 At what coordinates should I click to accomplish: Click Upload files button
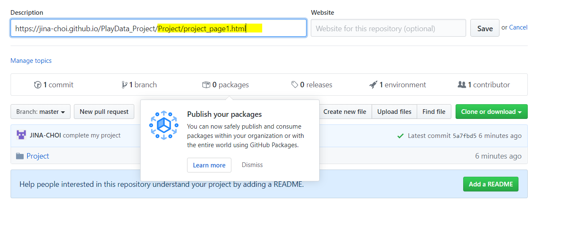tap(394, 112)
